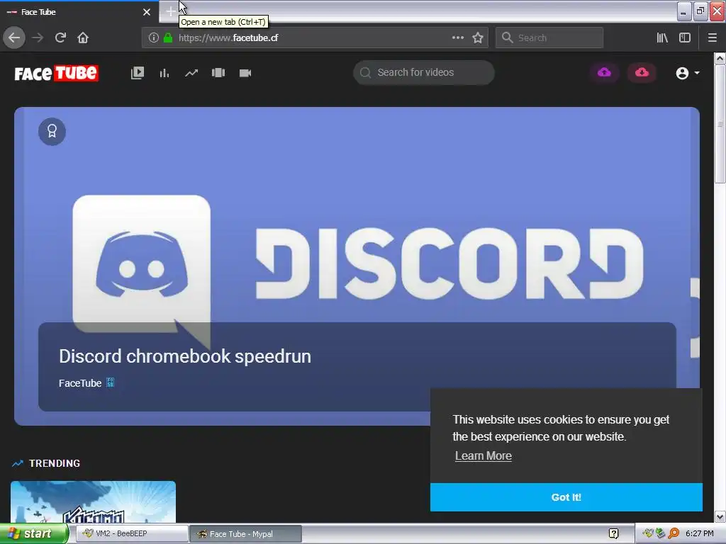Close the Face Tube tab
Screen dimensions: 726x544
(147, 12)
